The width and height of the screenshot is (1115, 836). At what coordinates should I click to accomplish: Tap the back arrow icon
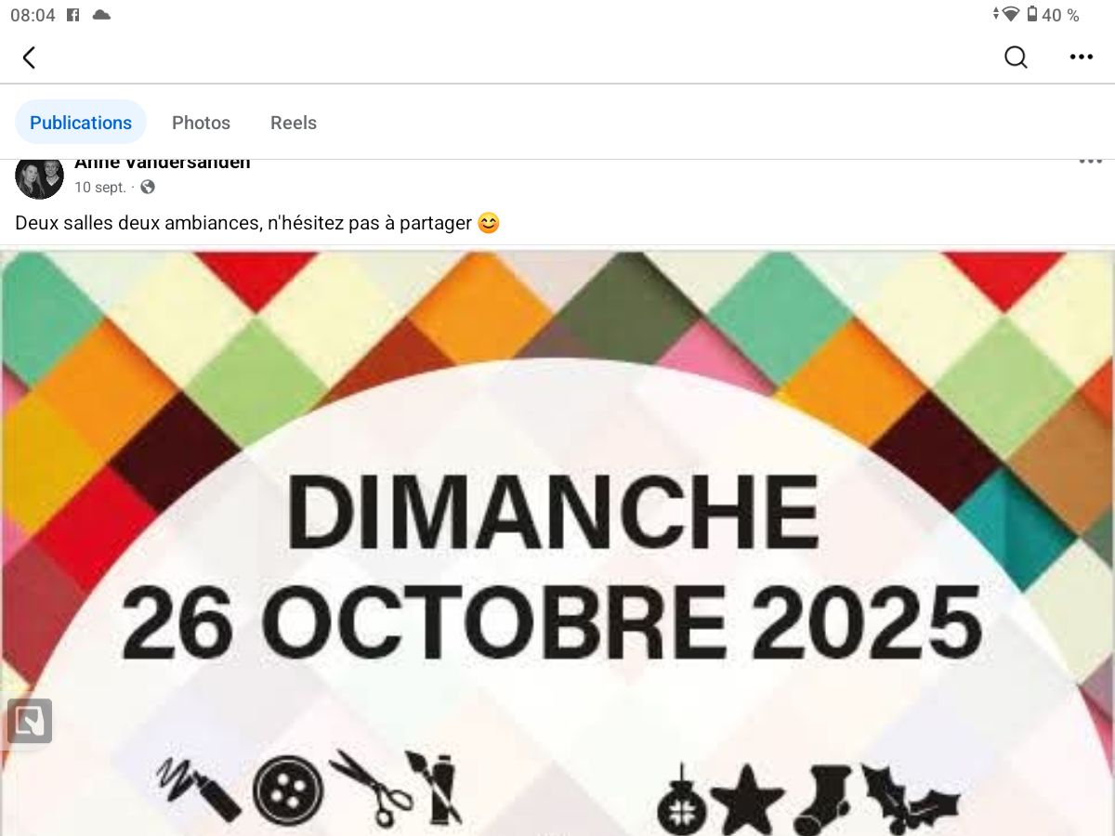coord(29,58)
